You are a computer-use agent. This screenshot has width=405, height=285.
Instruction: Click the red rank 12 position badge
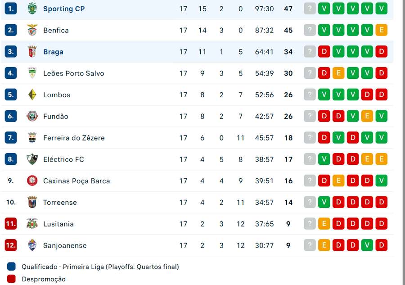coord(11,245)
